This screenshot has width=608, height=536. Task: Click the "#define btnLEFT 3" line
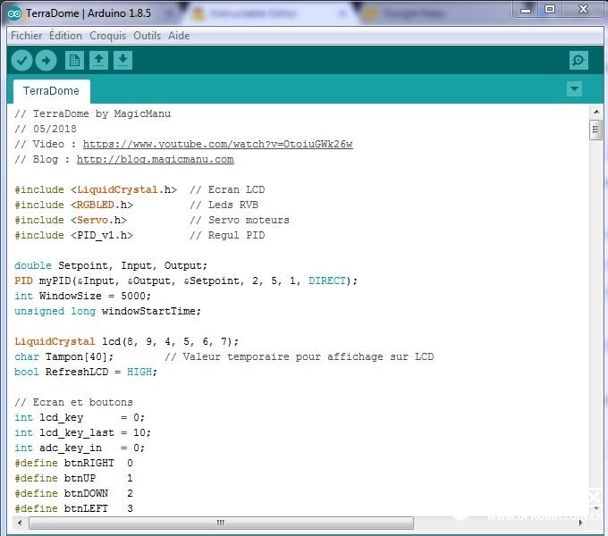(73, 508)
